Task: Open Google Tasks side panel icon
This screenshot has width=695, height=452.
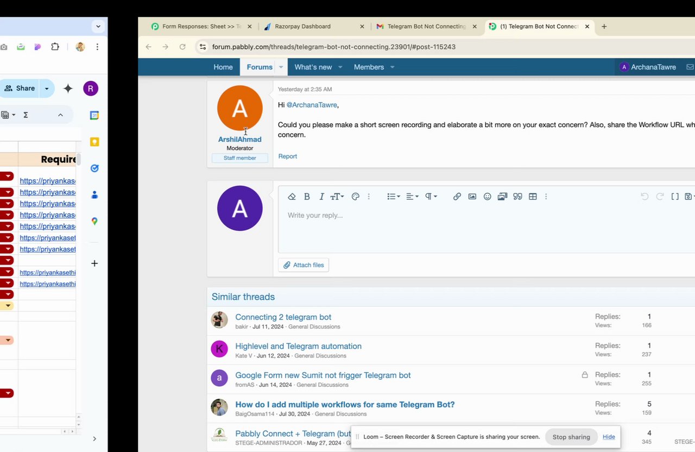Action: coord(94,168)
